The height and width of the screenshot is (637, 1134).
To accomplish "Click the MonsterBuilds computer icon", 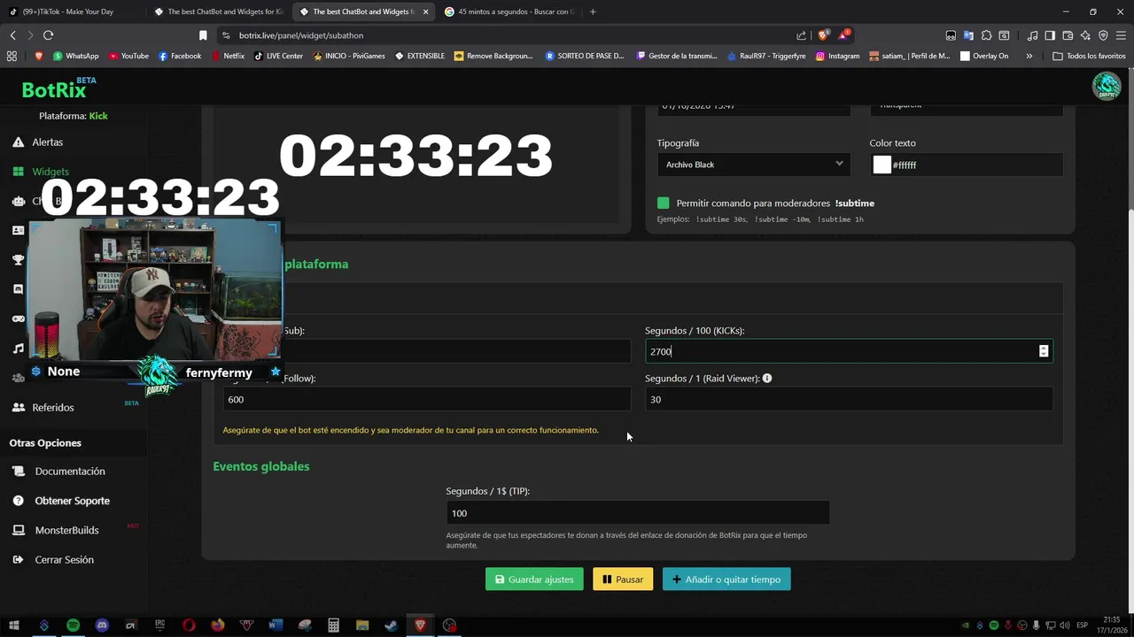I will click(x=19, y=530).
